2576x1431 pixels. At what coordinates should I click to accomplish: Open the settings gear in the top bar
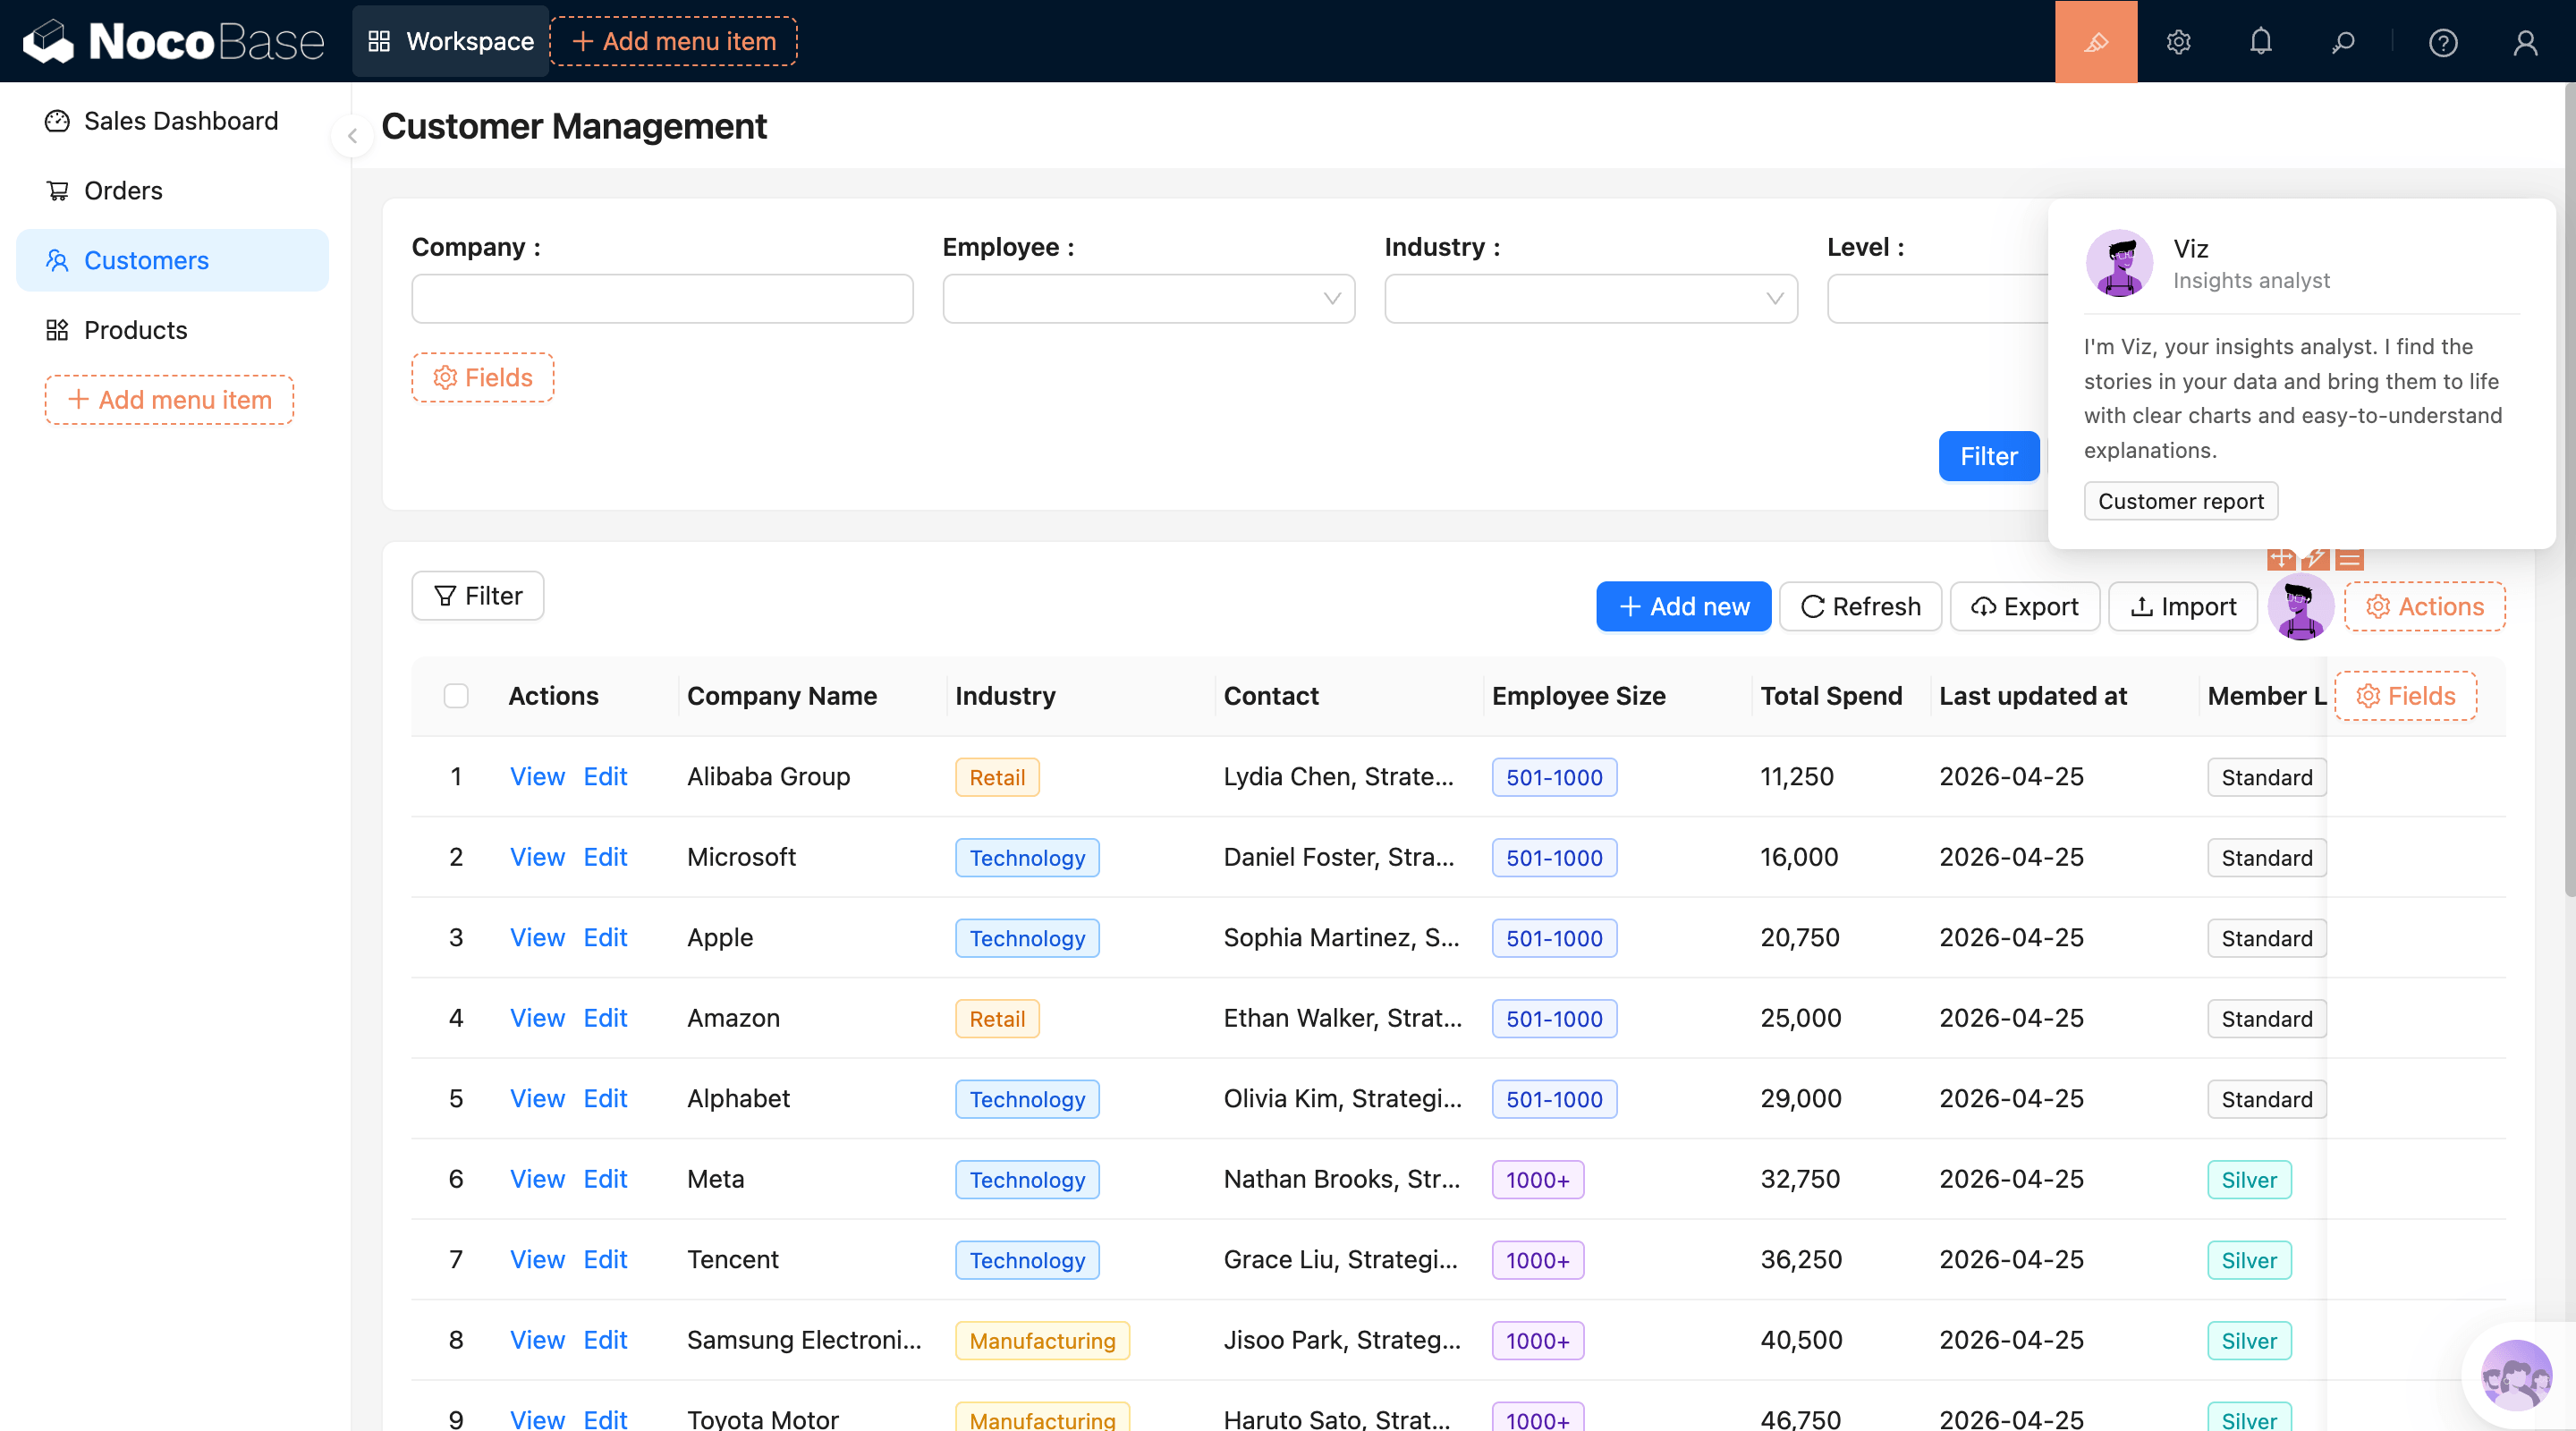2178,42
